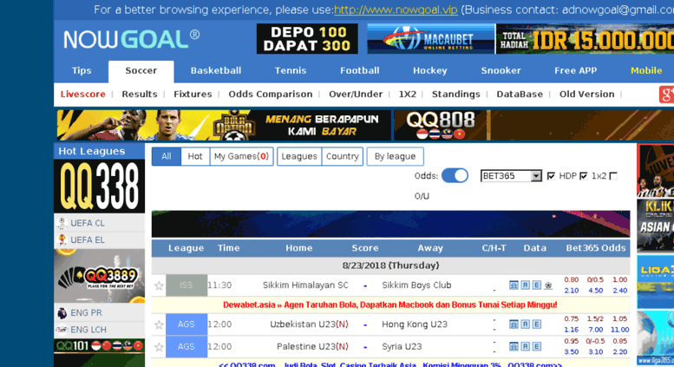Image resolution: width=674 pixels, height=367 pixels.
Task: Open Sikkim Himalayan SC team
Action: click(x=305, y=285)
